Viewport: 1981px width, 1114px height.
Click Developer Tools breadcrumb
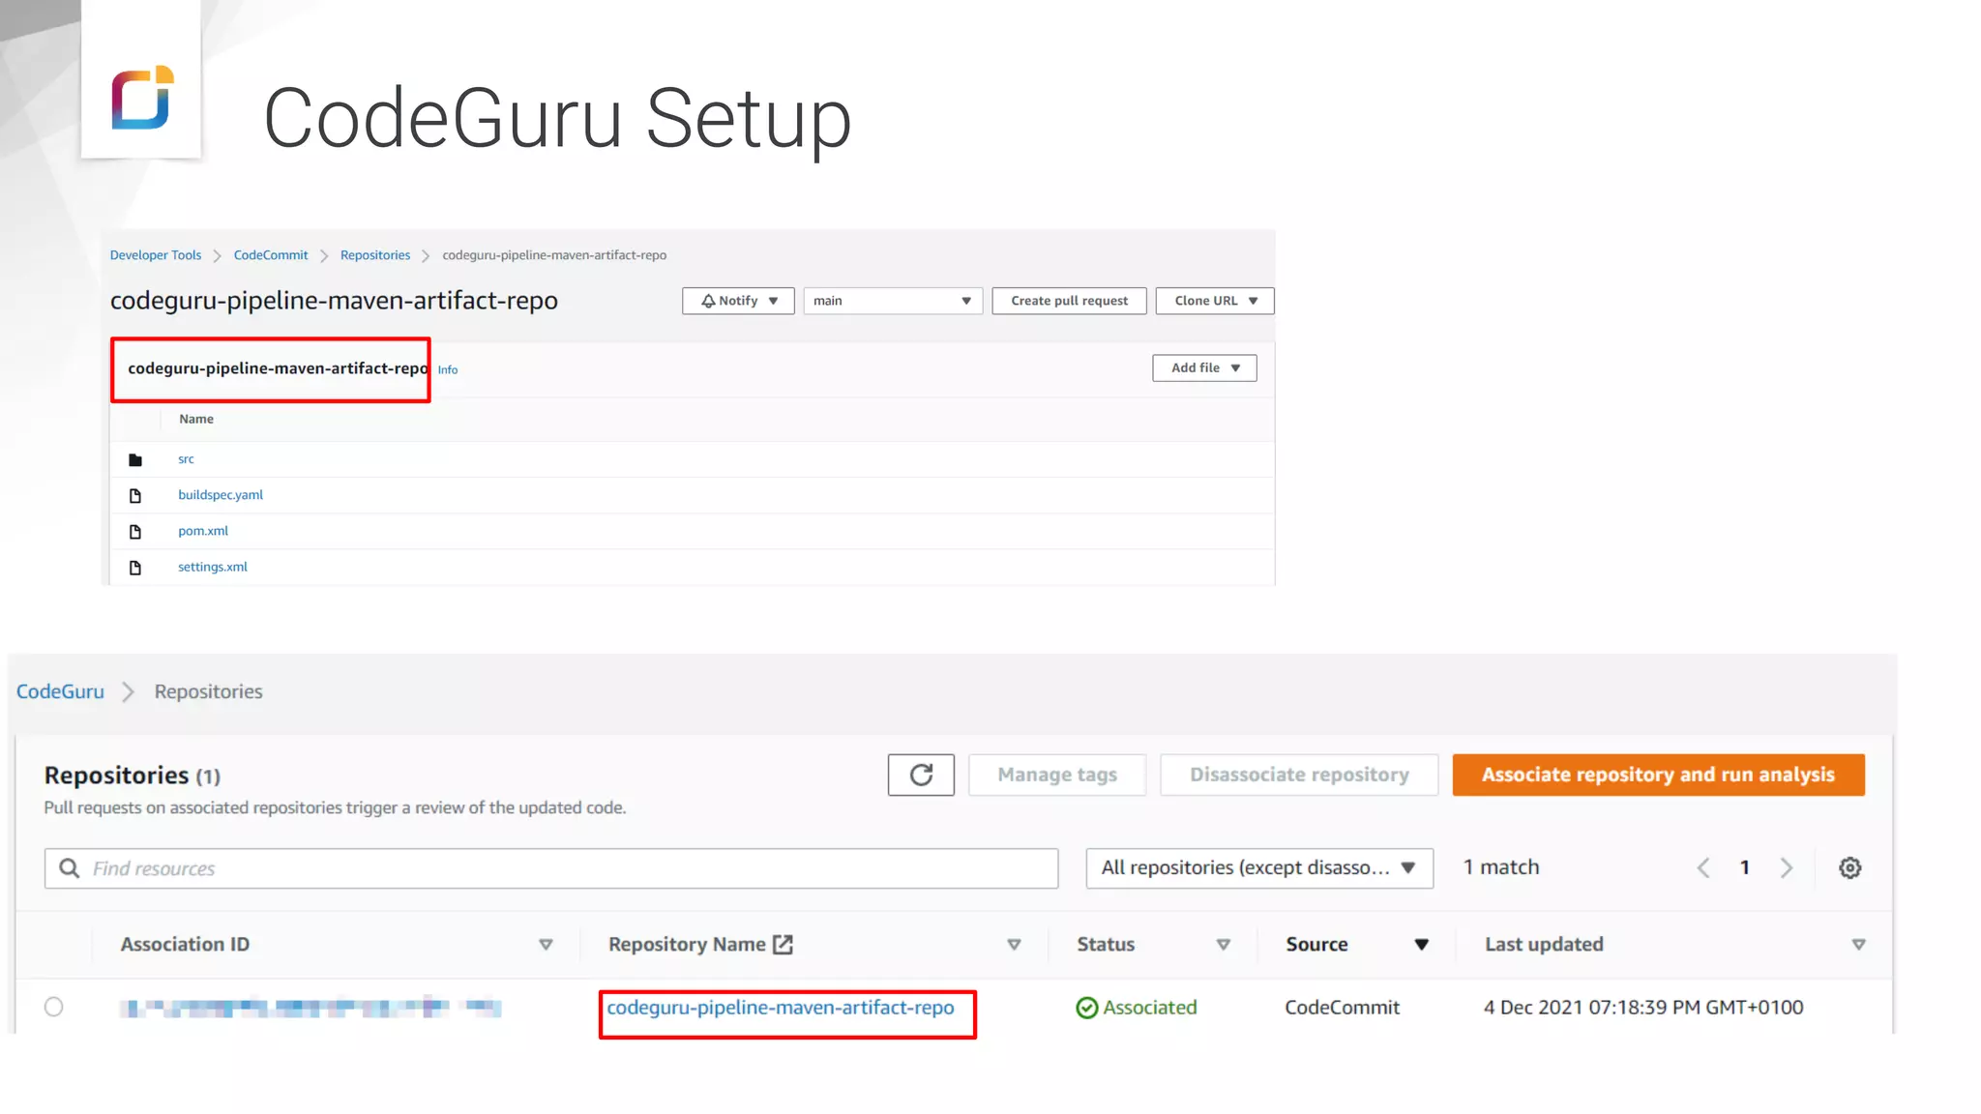coord(156,255)
